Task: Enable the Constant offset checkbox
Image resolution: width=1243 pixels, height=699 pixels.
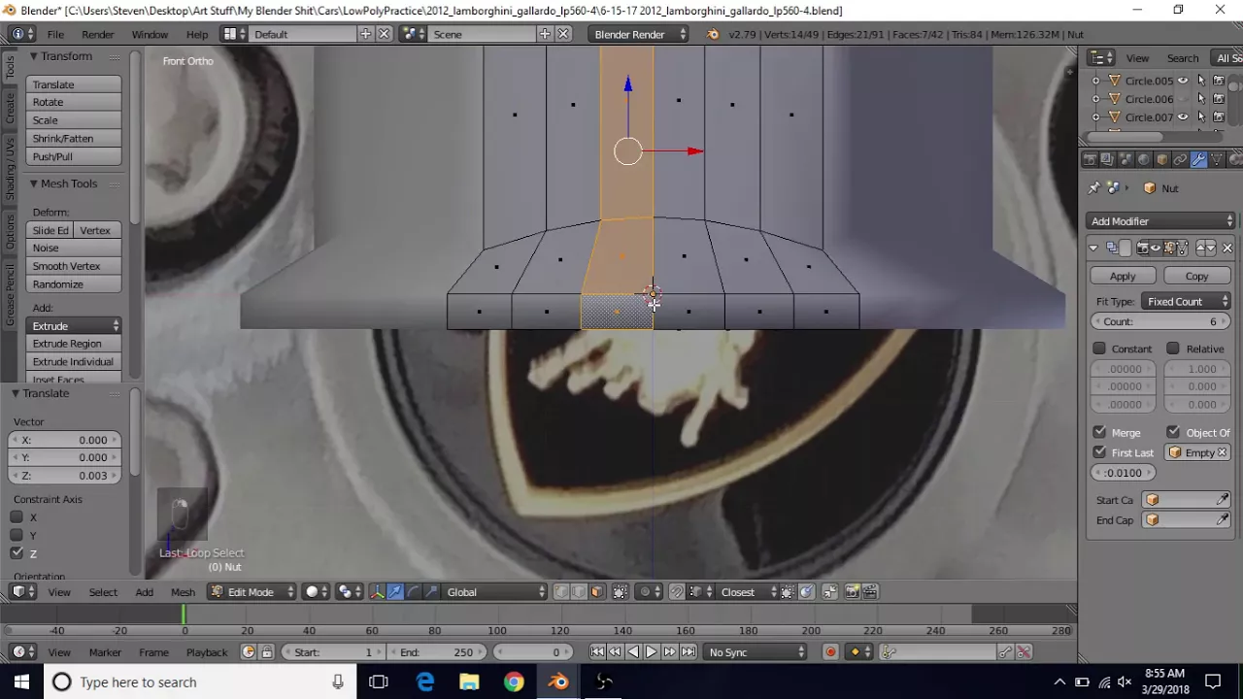Action: pos(1099,349)
